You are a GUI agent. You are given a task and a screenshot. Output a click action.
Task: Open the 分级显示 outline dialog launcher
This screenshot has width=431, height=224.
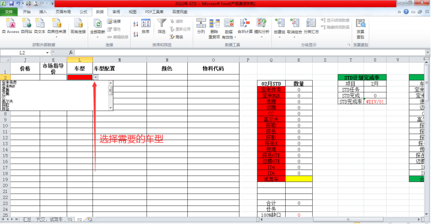tap(349, 45)
